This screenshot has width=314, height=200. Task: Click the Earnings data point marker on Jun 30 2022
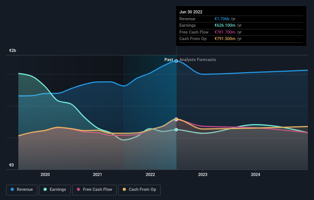point(176,130)
